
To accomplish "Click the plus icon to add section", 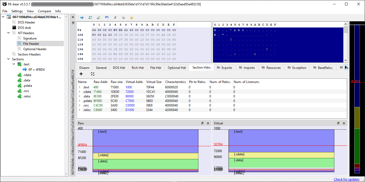I will [x=81, y=74].
